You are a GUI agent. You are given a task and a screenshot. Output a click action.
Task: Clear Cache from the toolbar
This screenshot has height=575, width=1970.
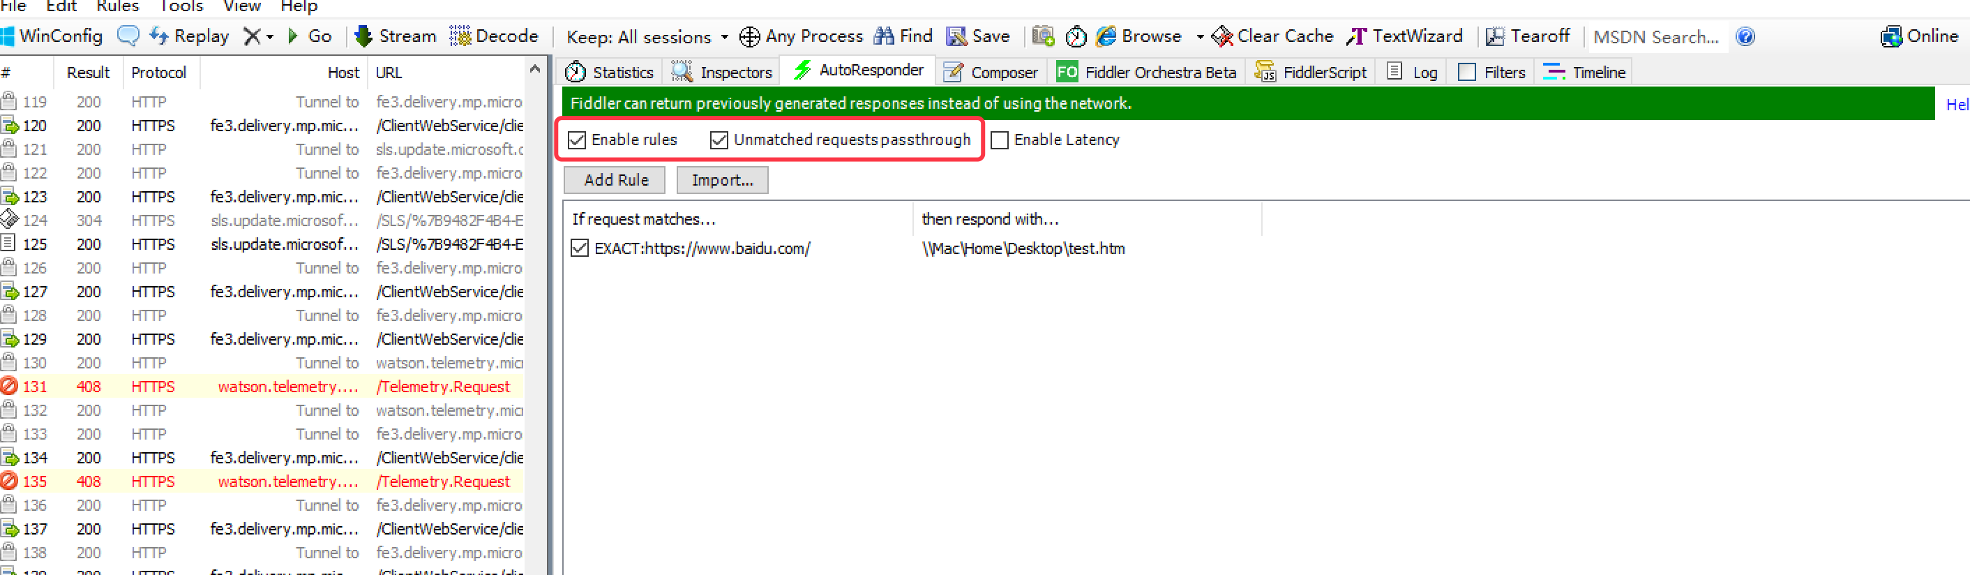pos(1272,36)
